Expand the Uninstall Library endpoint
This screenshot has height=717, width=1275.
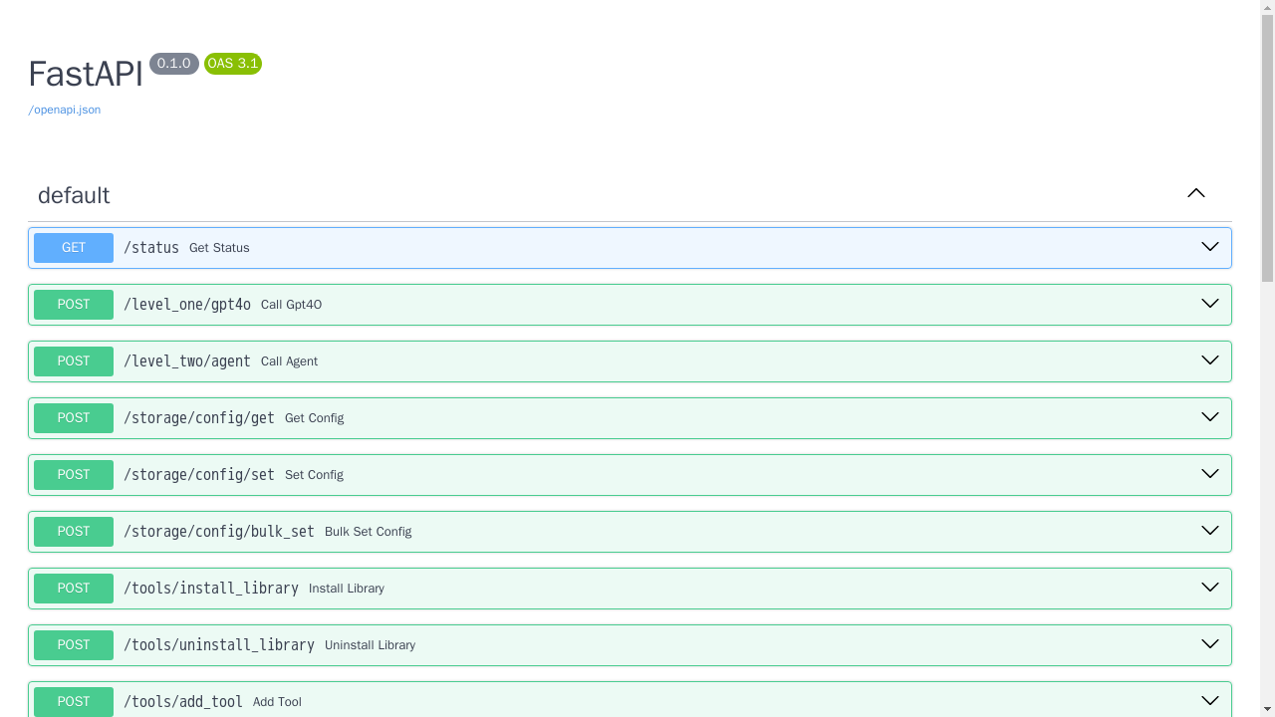1209,643
